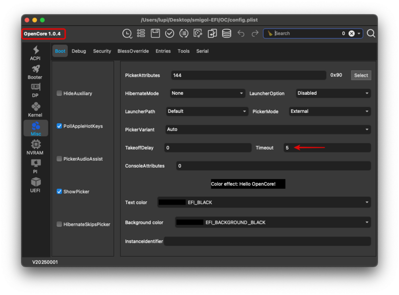The image size is (399, 295).
Task: Open the ACPI section in sidebar
Action: tap(35, 53)
